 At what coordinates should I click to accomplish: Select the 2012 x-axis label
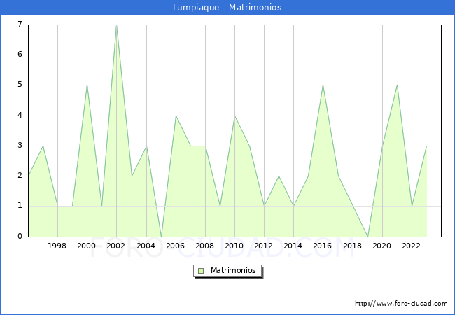(263, 246)
